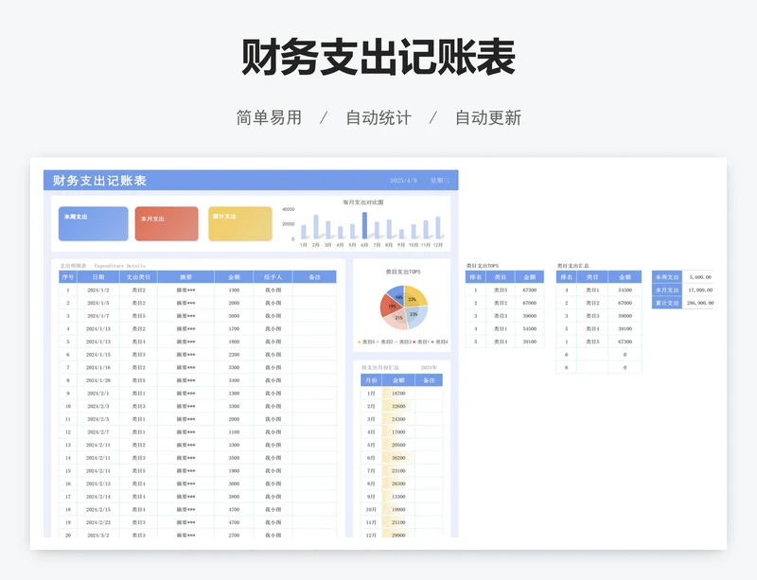
Task: Select the 经手人 column header
Action: [273, 277]
